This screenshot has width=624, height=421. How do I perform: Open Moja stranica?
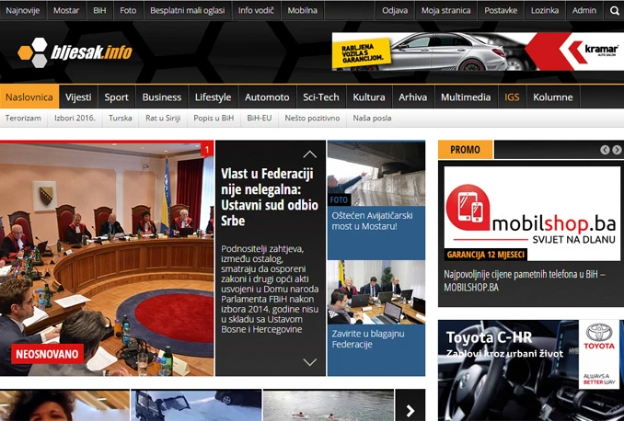446,11
